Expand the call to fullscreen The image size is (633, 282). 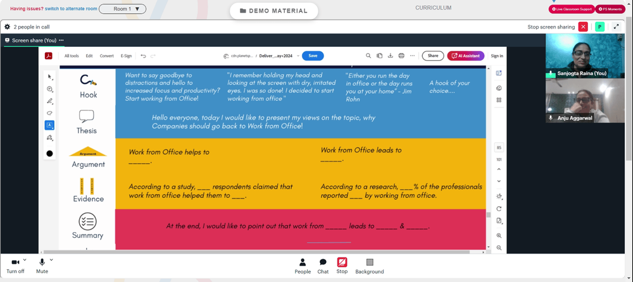pos(616,27)
